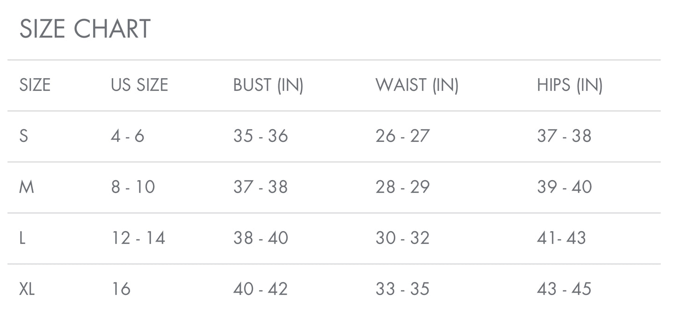Screen dimensions: 676x312
Task: Select hips measurement 43 - 45
Action: tap(564, 289)
